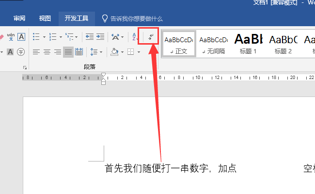The image size is (315, 194).
Task: Apply bullet list formatting
Action: 36,37
